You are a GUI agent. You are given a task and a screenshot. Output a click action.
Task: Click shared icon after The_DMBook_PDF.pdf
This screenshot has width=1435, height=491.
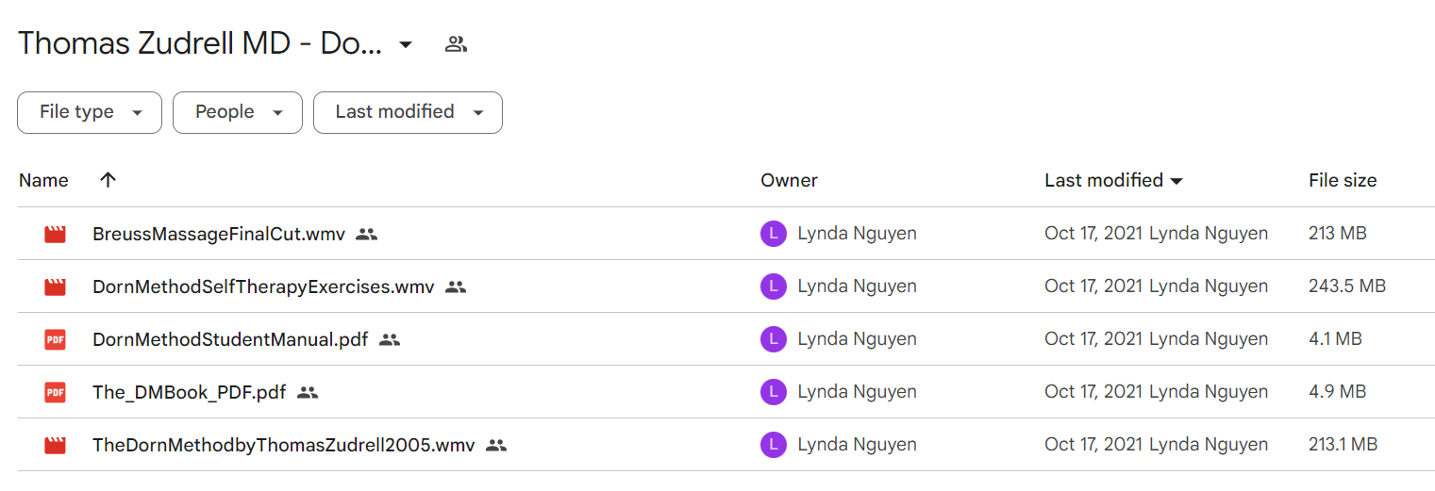click(307, 392)
